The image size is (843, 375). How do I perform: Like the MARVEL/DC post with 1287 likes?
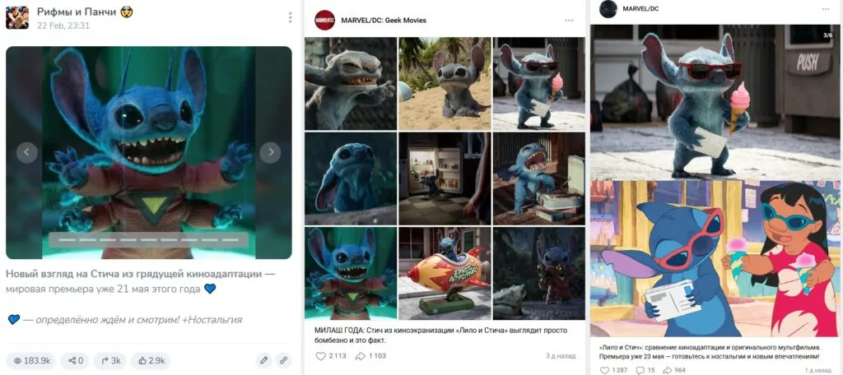coord(614,370)
